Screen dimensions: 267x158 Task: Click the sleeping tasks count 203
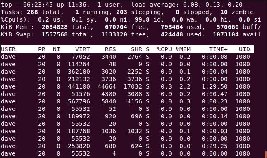122,12
